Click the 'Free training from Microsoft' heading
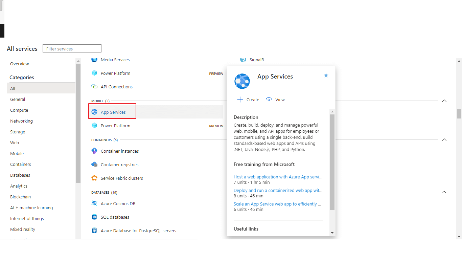462x260 pixels. 264,164
